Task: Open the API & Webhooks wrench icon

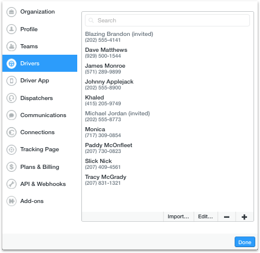Action: [x=11, y=184]
